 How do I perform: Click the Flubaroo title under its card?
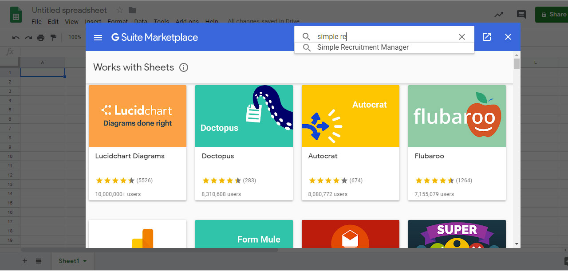coord(430,156)
